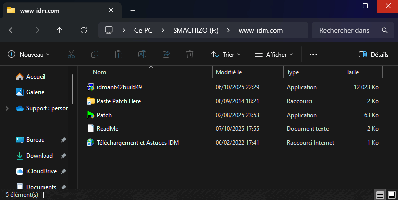Open Documents pinned folder
Screen dimensions: 398x200
(36, 187)
